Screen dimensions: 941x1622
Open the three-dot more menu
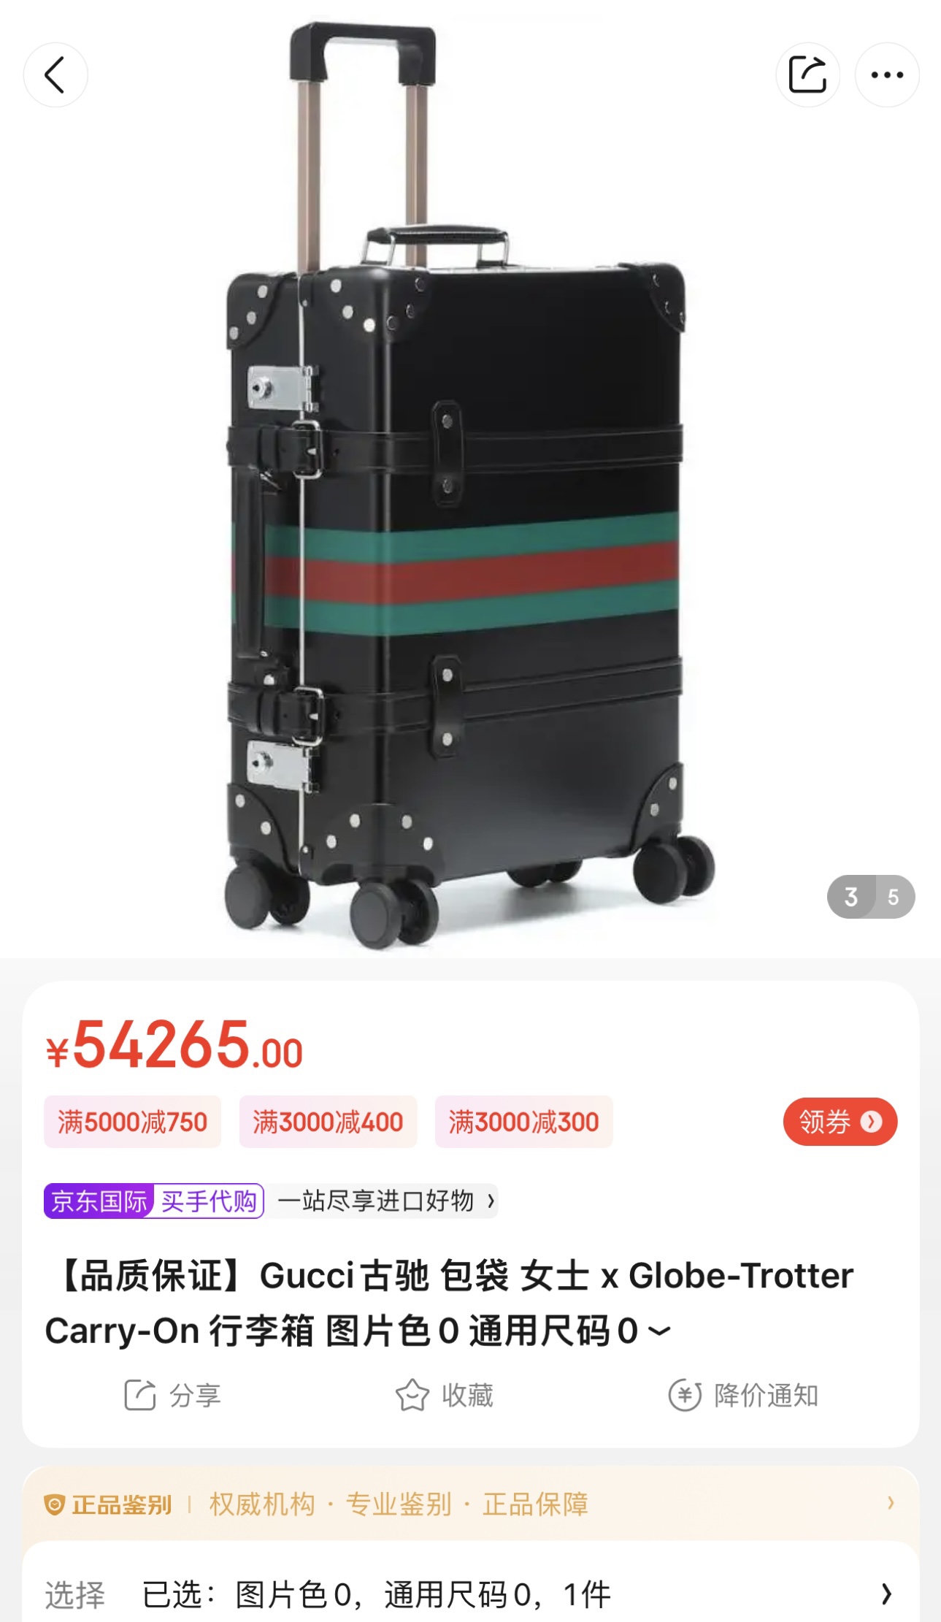pyautogui.click(x=887, y=74)
